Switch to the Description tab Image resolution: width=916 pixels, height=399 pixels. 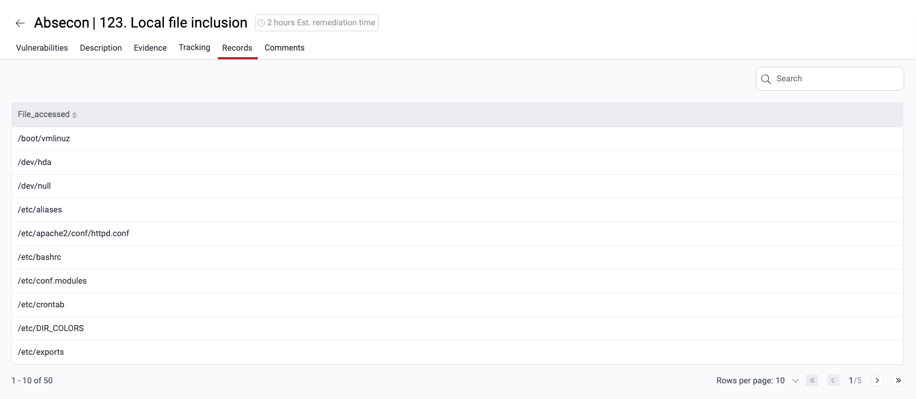pyautogui.click(x=101, y=48)
